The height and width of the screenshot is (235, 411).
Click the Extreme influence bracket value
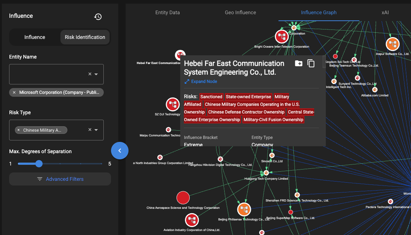pyautogui.click(x=193, y=144)
